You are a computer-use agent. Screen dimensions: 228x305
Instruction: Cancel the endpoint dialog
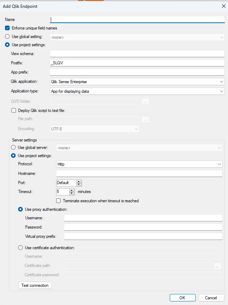[211, 298]
